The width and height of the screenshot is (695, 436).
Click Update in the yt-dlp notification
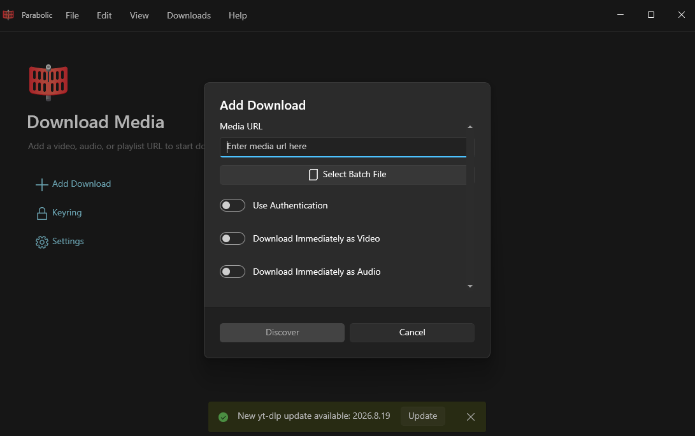pos(422,416)
